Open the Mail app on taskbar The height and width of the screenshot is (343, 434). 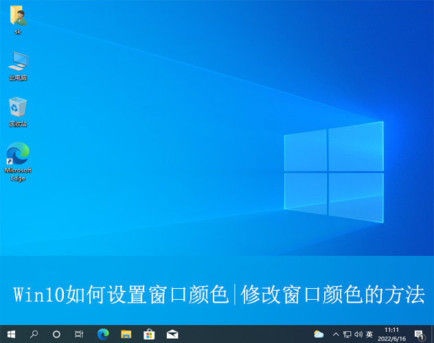(x=172, y=334)
